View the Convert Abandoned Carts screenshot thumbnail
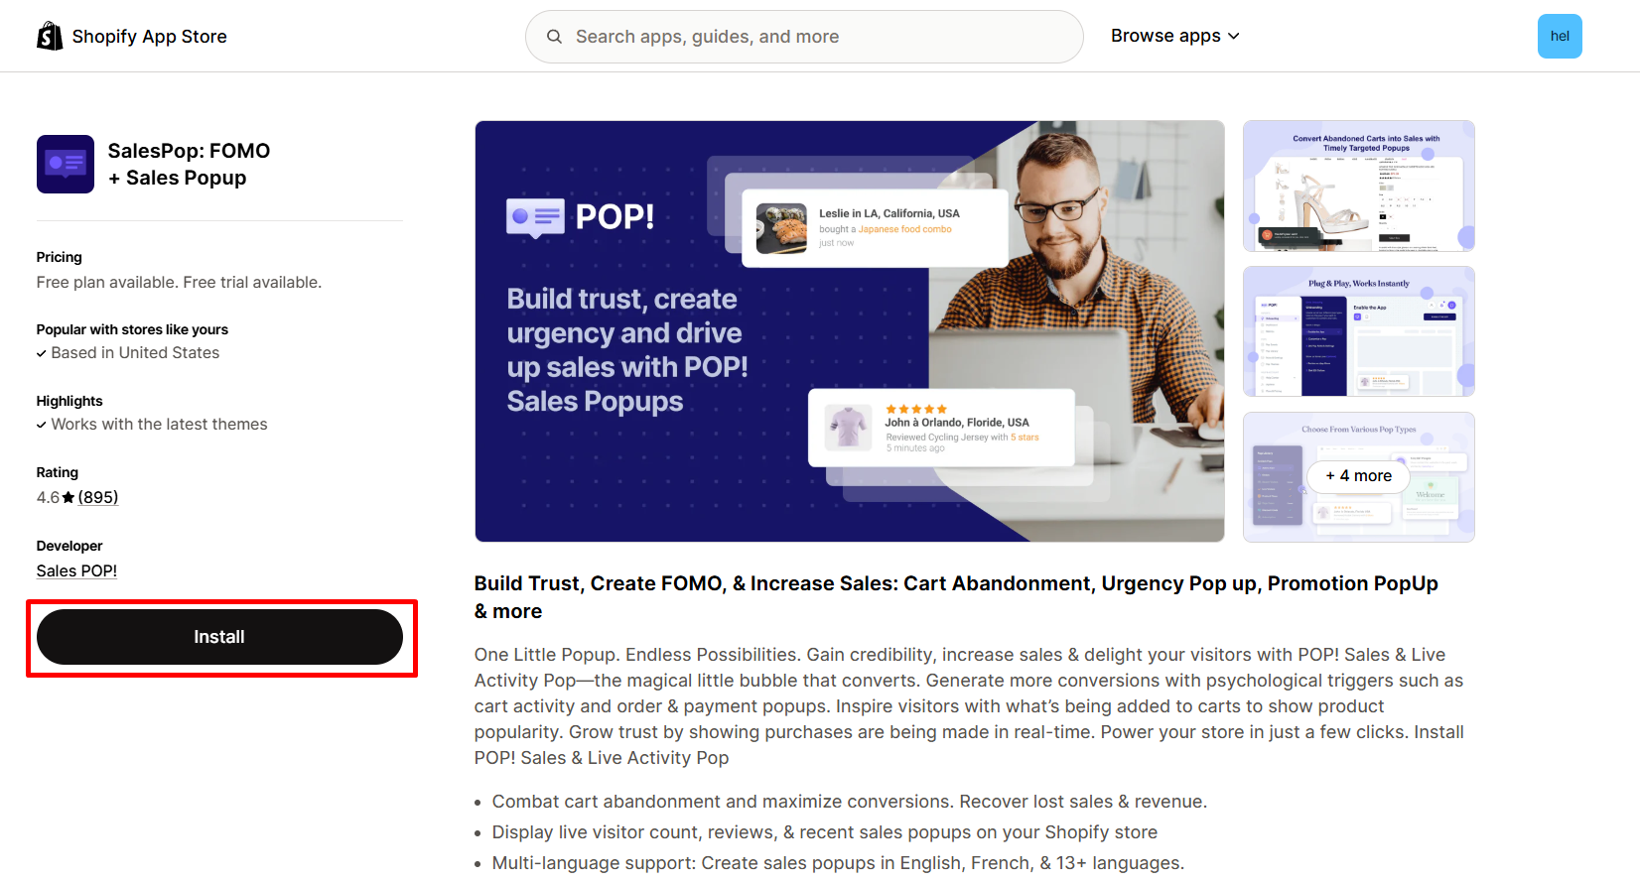The image size is (1640, 882). tap(1359, 186)
